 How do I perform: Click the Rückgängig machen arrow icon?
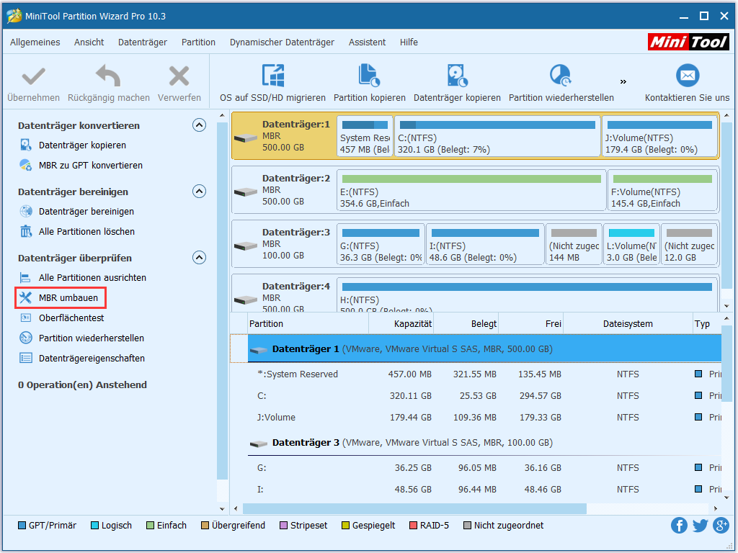coord(108,76)
